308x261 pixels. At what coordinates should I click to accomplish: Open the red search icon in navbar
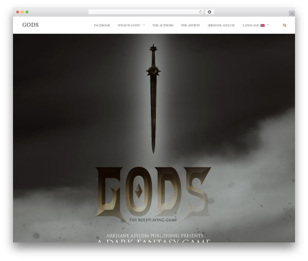point(285,25)
